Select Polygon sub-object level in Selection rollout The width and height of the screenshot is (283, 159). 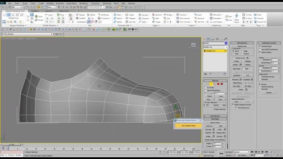pos(218,84)
